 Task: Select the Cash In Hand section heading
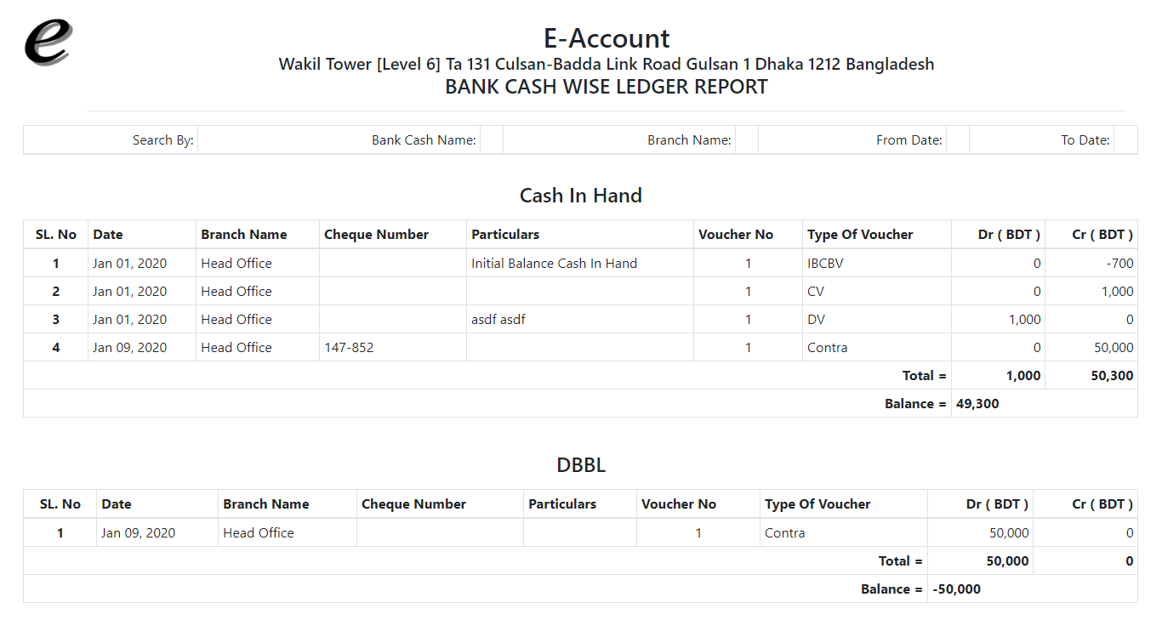[580, 196]
